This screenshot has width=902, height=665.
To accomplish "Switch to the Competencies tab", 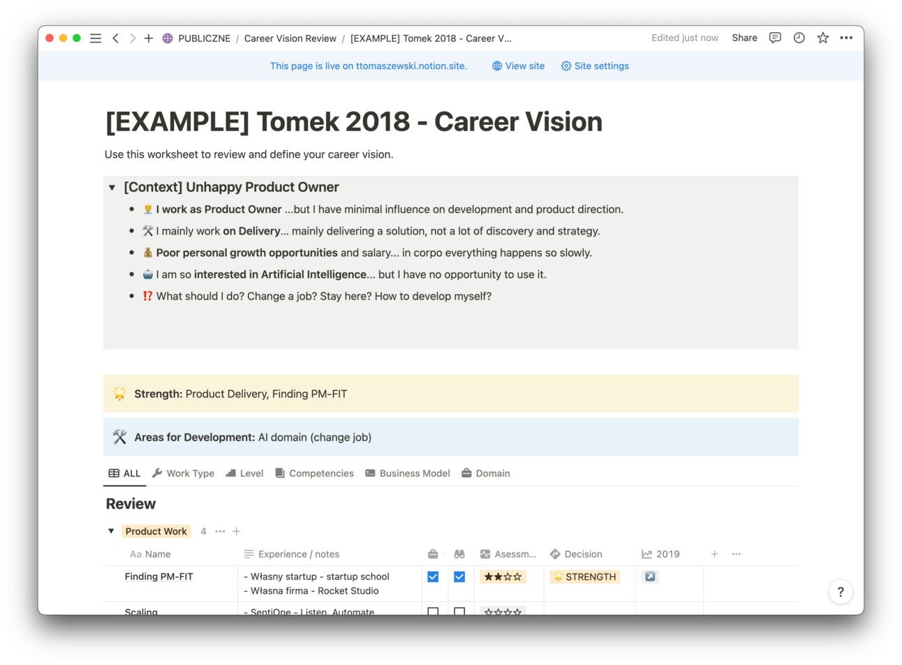I will (x=314, y=473).
